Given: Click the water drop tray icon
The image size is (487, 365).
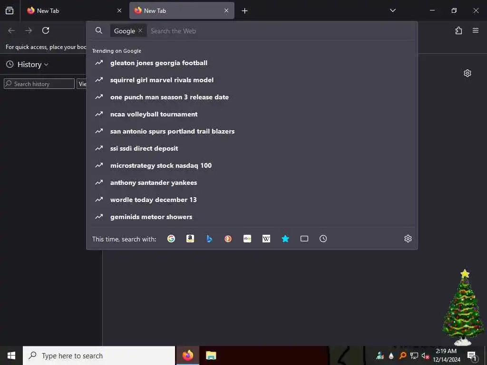Looking at the screenshot, I should [391, 355].
